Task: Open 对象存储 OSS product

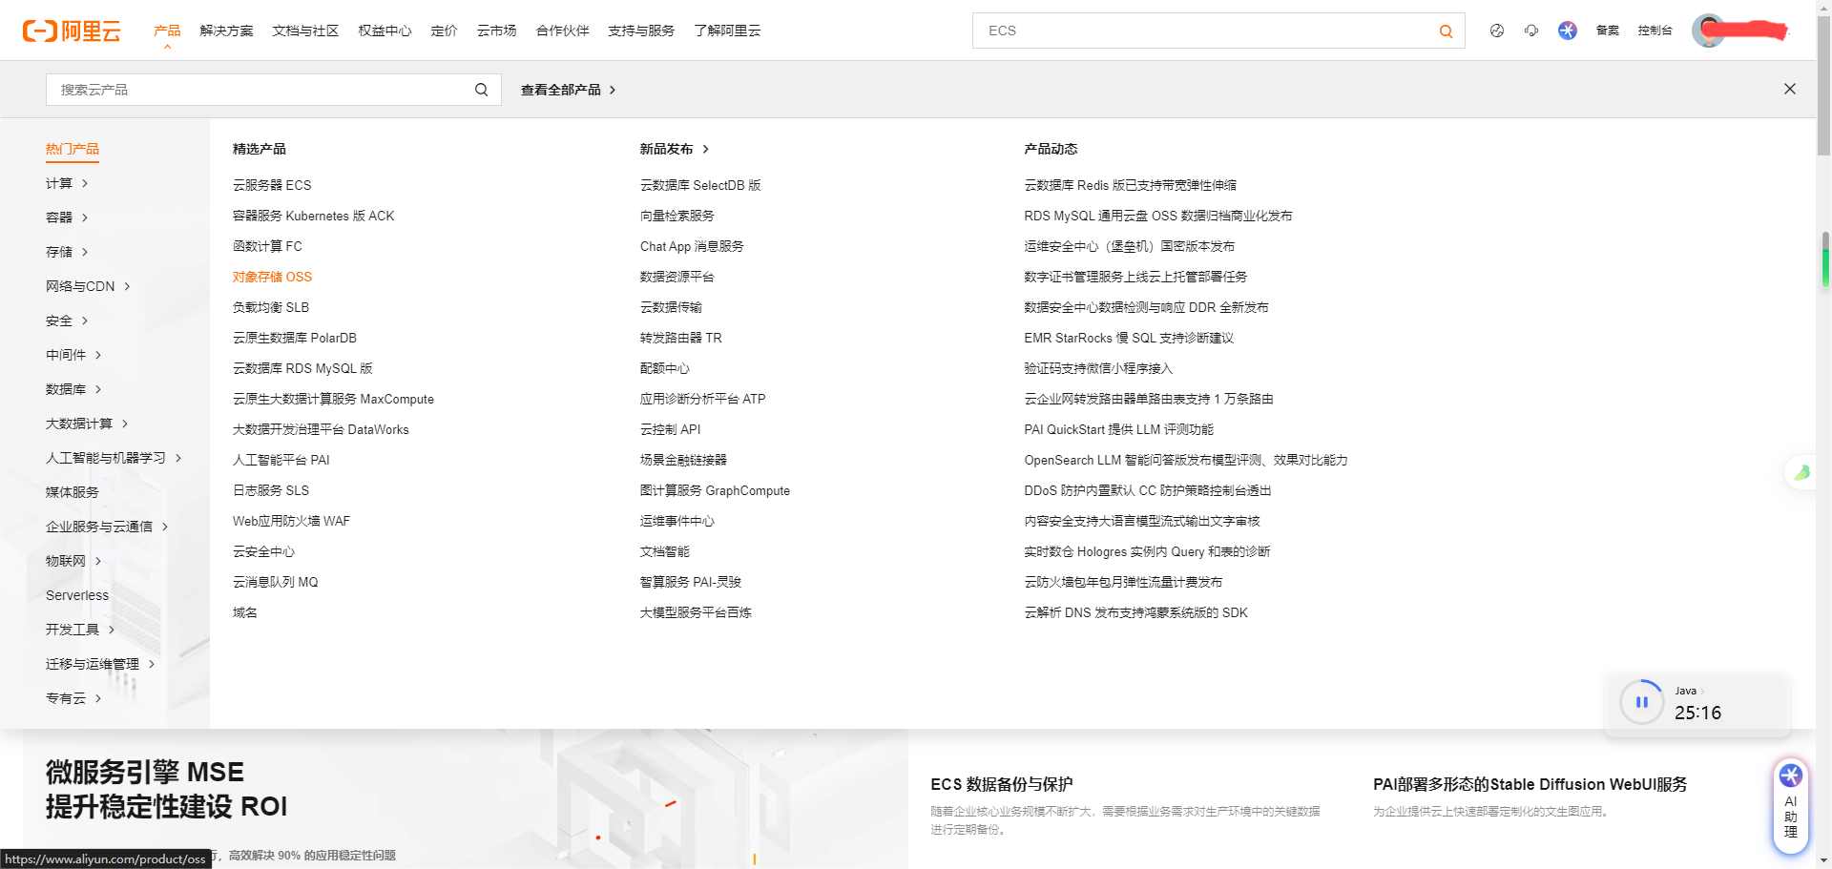Action: pyautogui.click(x=272, y=277)
